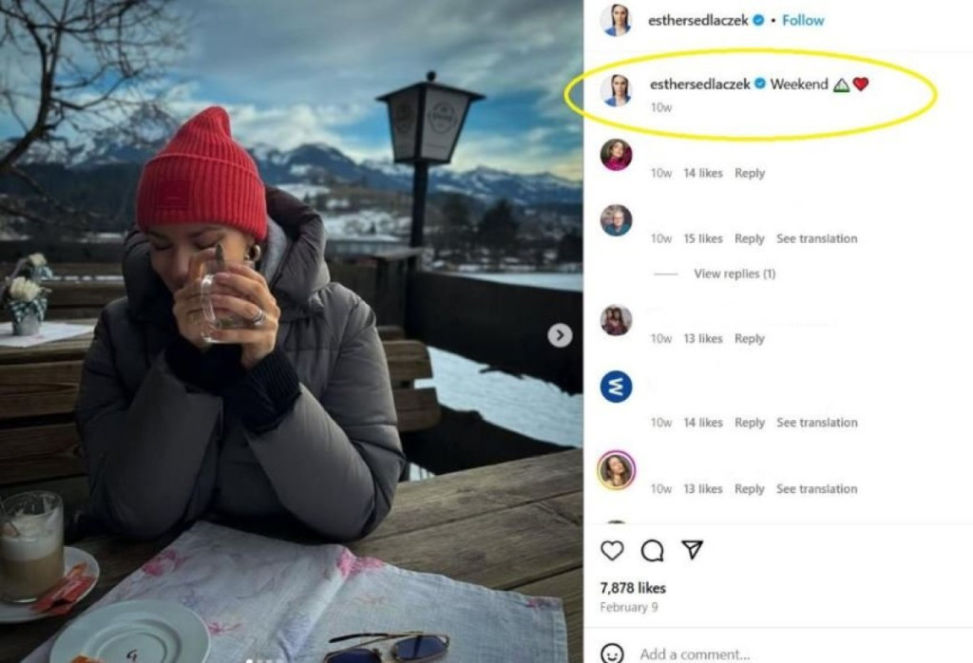Image resolution: width=973 pixels, height=663 pixels.
Task: Open the story-ringed commenter's avatar
Action: click(616, 470)
